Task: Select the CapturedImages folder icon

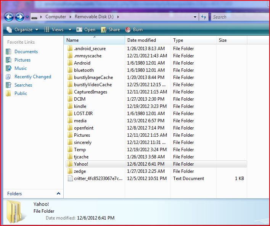Action: (x=70, y=92)
